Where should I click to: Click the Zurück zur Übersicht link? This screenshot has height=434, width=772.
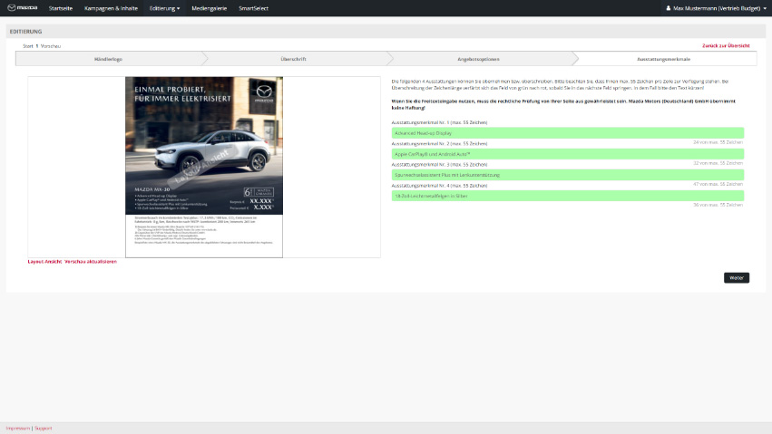pos(725,45)
